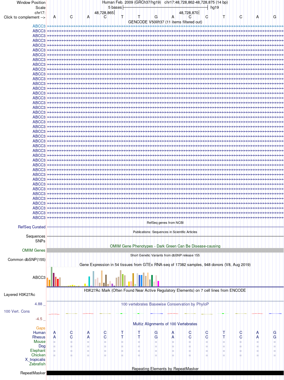Click the Dog alignment row label

tap(42, 346)
